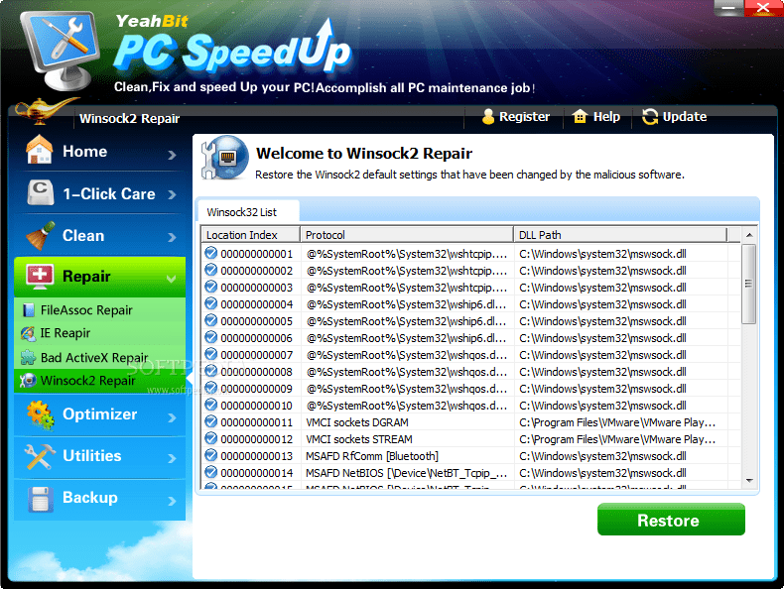Image resolution: width=784 pixels, height=589 pixels.
Task: Uncheck entry 000000000007
Action: pos(211,355)
